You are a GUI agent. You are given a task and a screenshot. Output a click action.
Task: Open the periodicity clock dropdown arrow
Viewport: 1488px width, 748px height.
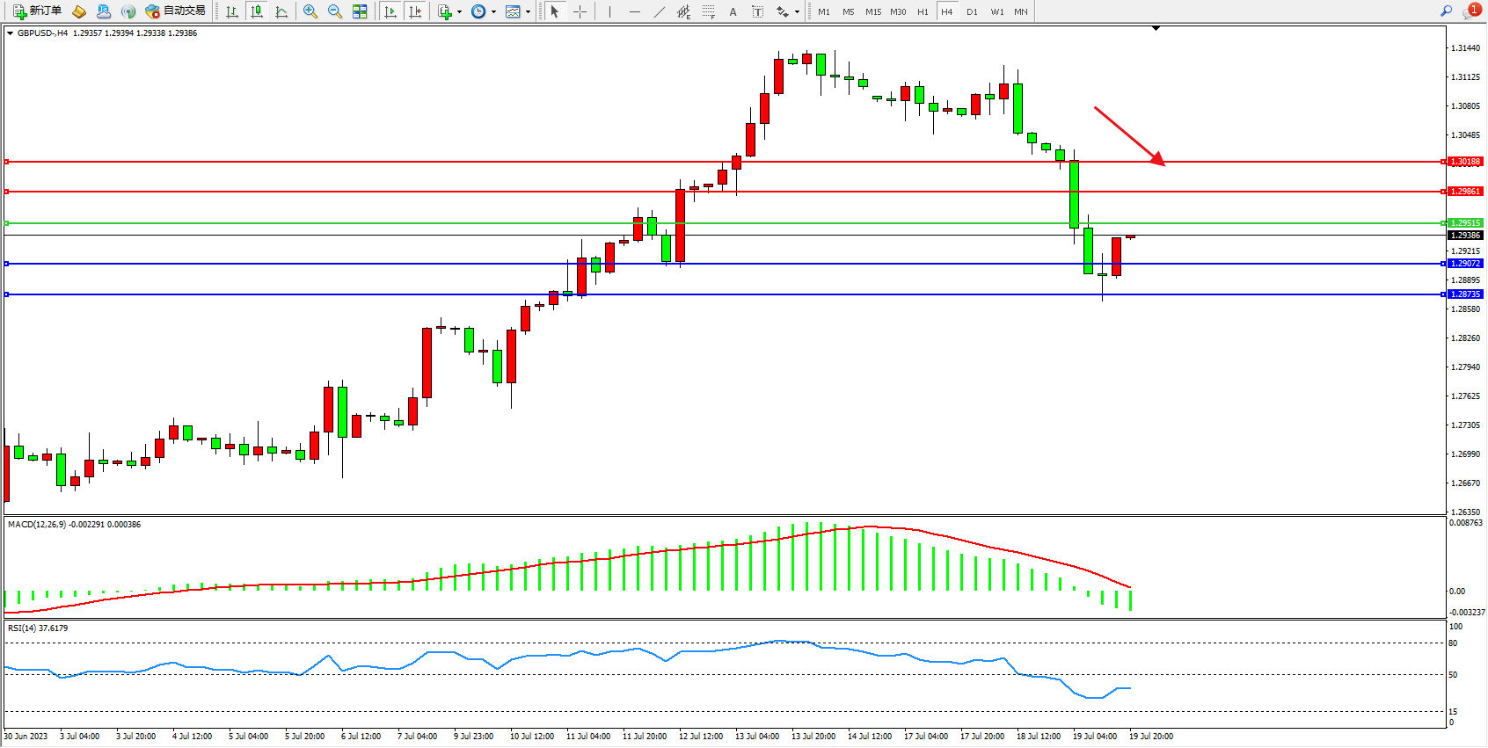493,12
